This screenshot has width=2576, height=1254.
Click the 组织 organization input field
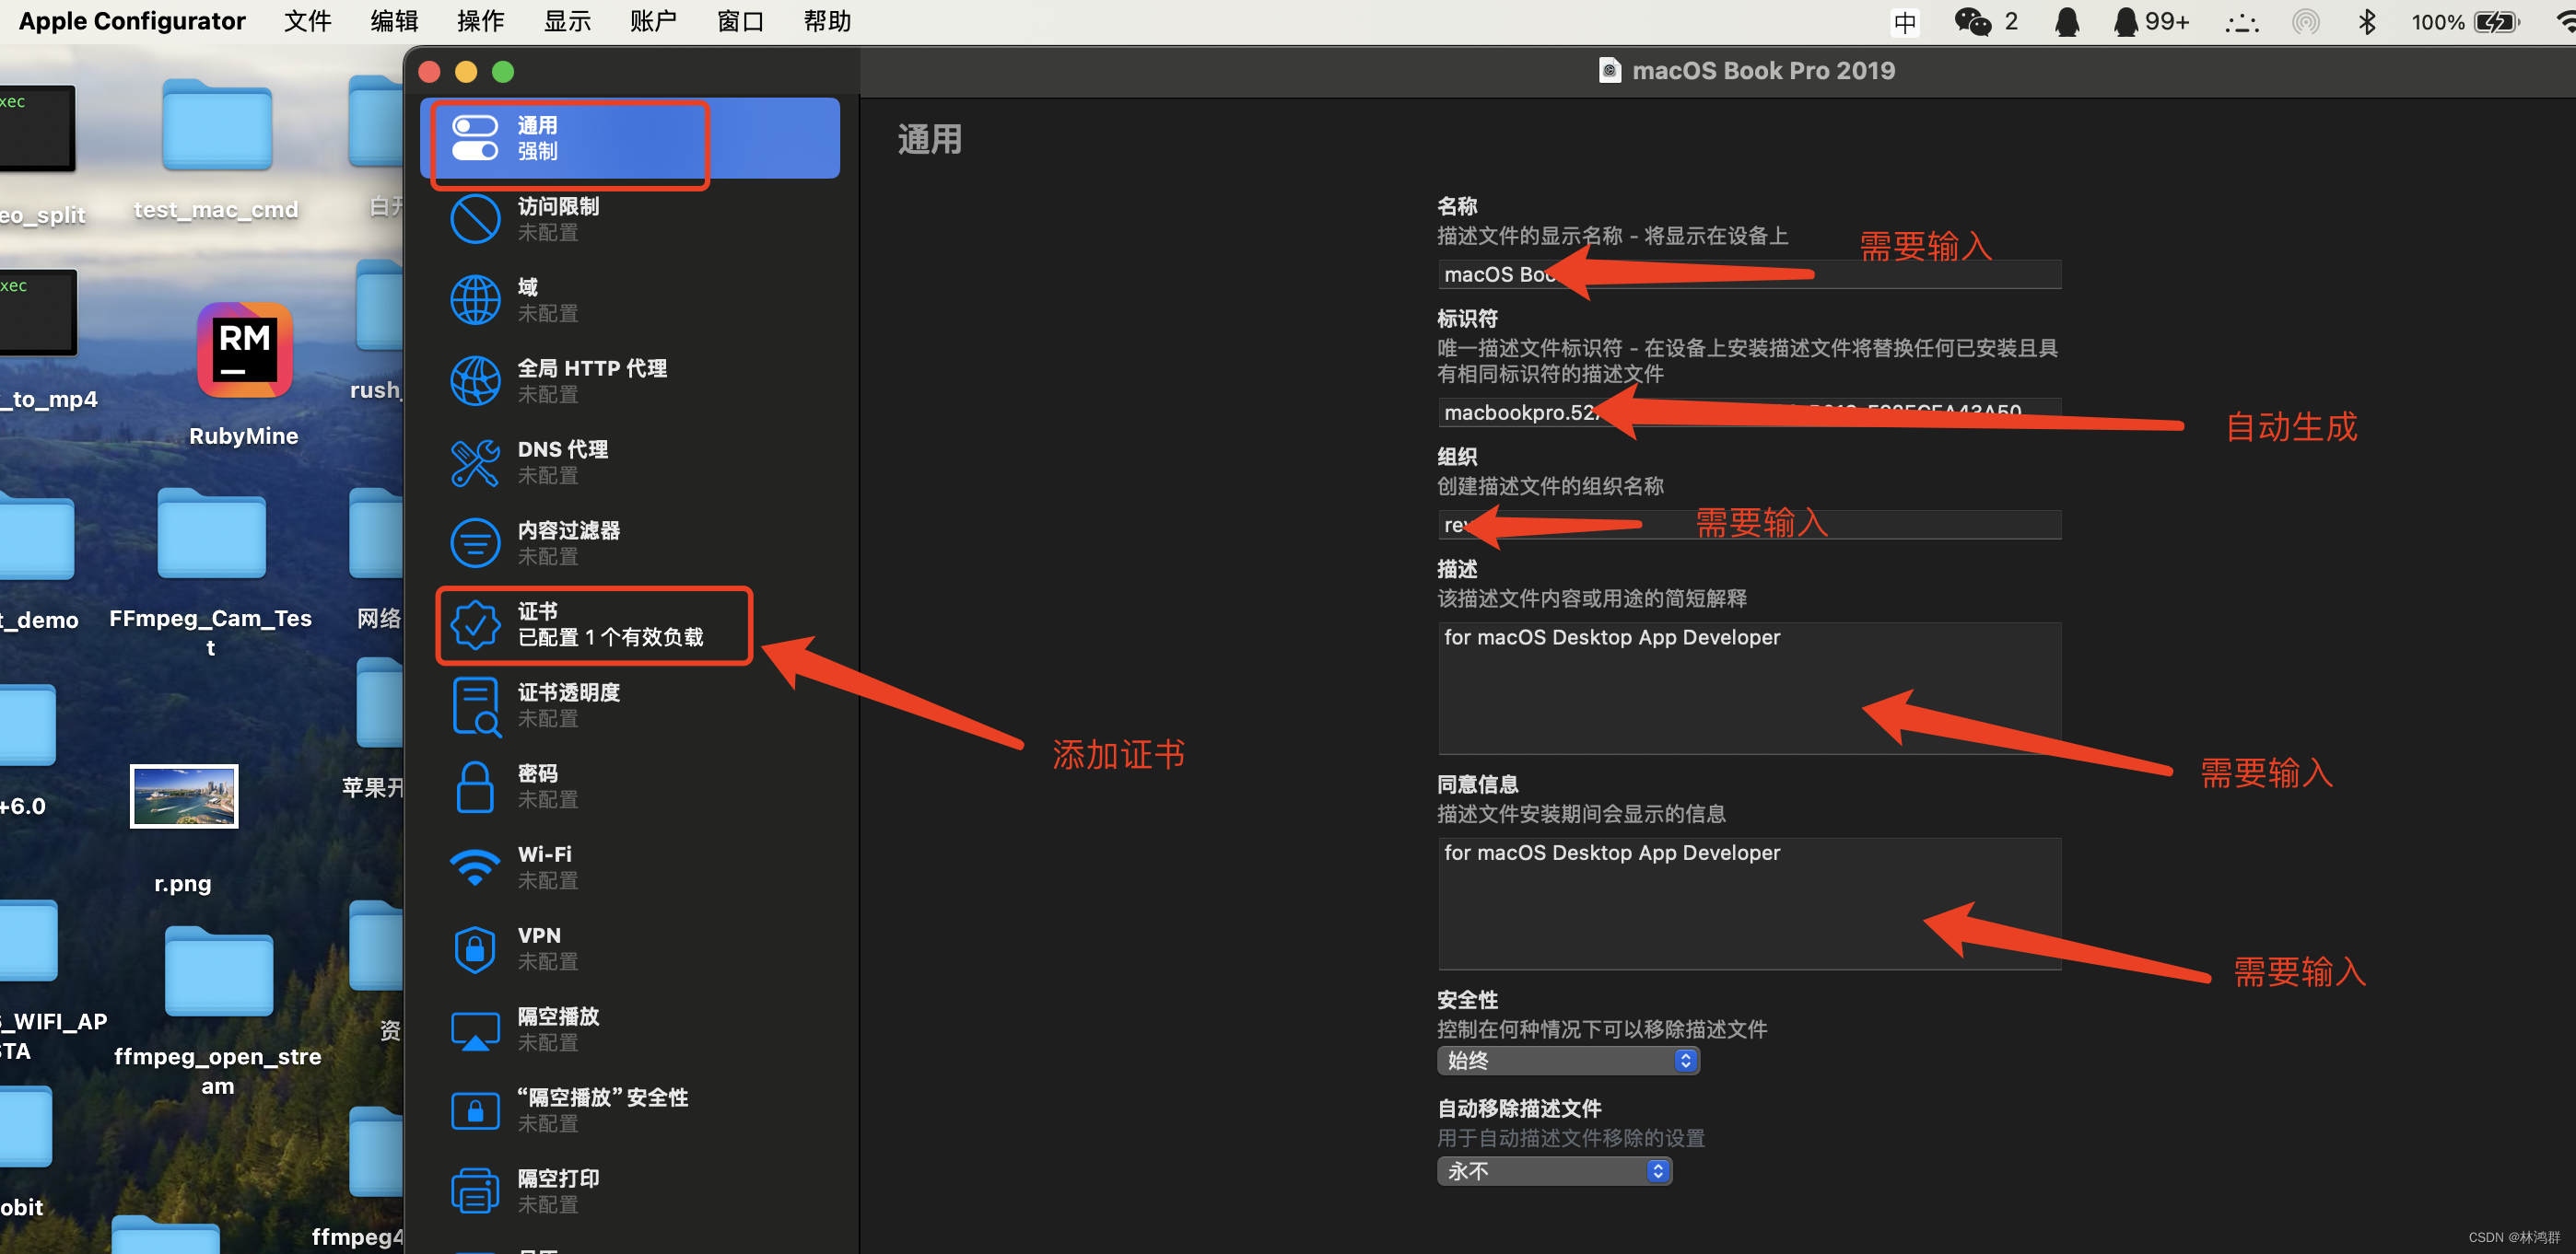pos(1749,525)
